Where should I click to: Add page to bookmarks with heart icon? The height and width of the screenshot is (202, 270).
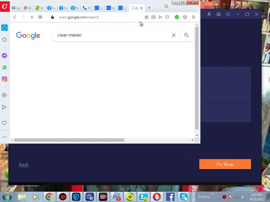[x=167, y=17]
